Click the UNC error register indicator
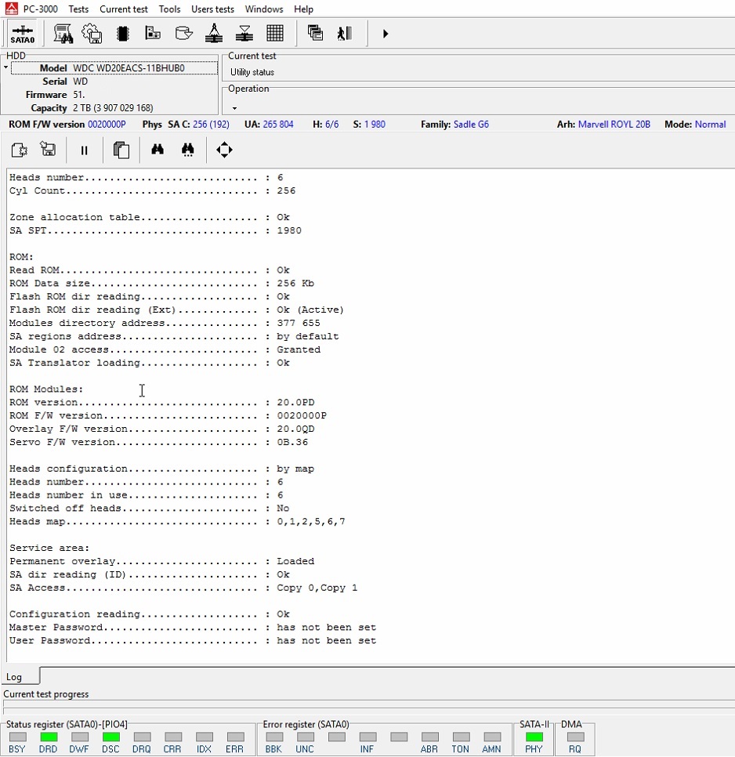Screen dimensions: 735x757 point(305,737)
